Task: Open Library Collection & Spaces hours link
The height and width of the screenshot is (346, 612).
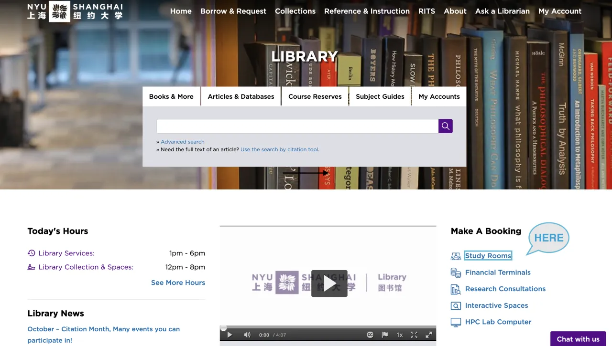Action: [x=86, y=267]
